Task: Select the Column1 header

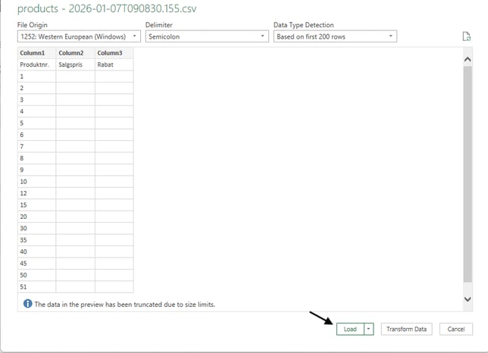Action: (x=36, y=53)
